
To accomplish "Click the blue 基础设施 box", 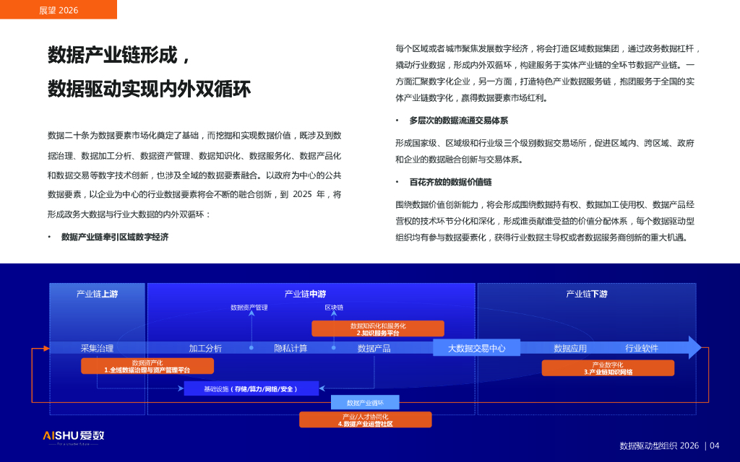I will point(250,389).
